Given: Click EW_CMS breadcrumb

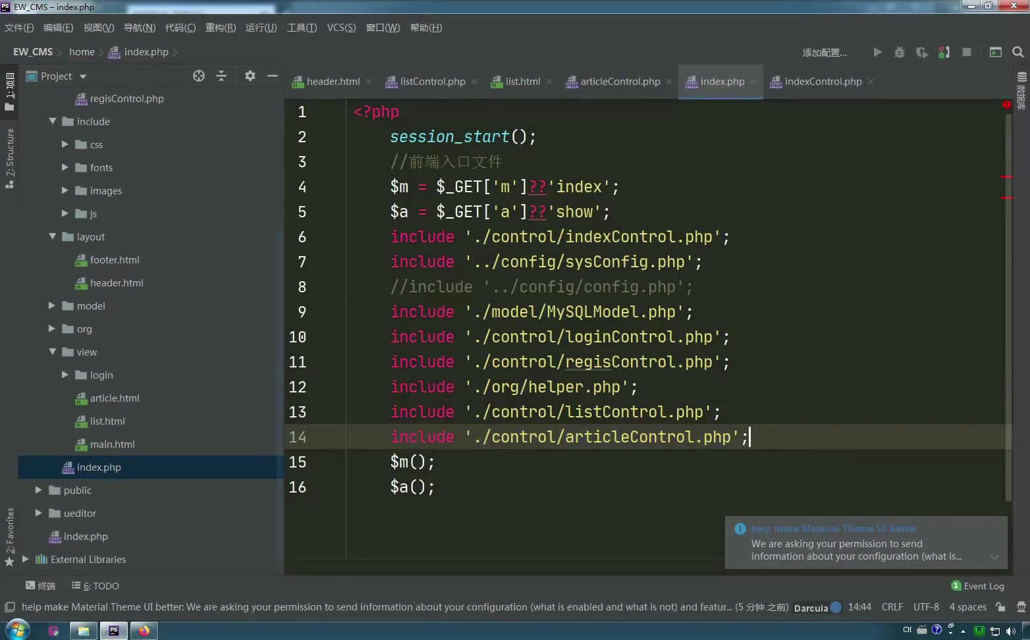Looking at the screenshot, I should 33,52.
